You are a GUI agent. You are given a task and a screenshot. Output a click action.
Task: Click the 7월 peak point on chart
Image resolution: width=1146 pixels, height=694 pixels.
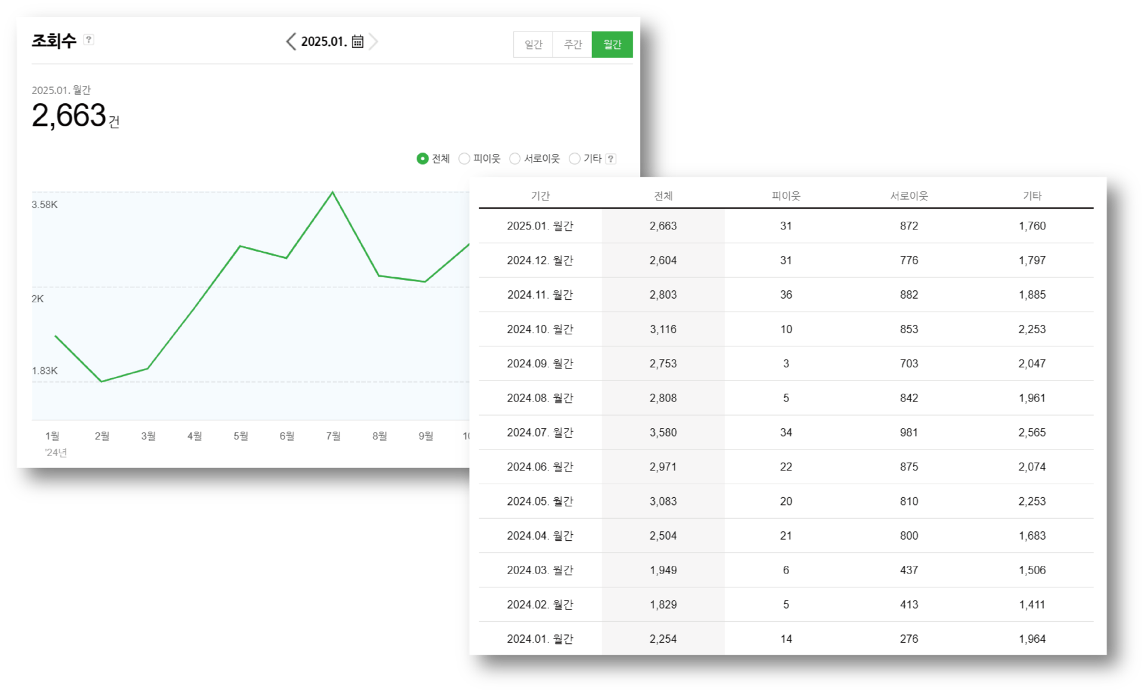332,192
